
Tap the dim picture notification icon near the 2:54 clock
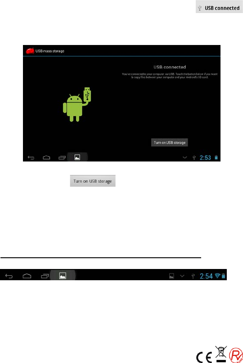[171, 276]
